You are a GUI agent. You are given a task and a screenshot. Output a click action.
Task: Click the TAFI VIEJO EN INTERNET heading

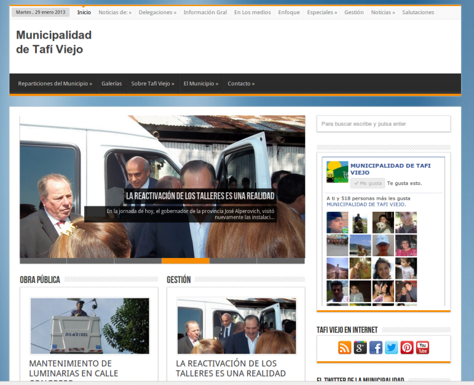click(x=347, y=330)
